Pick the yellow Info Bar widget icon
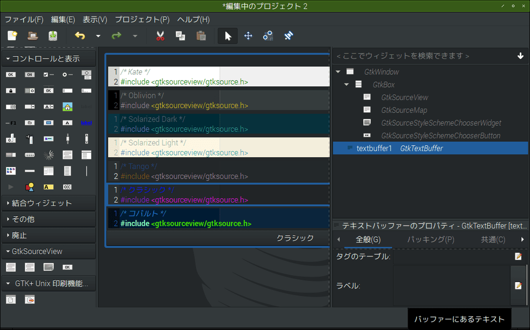 tap(49, 187)
